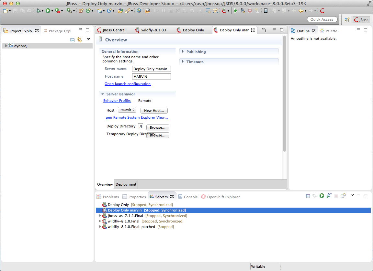The height and width of the screenshot is (271, 373).
Task: Click the debug bug with arrow icon
Action: 243,11
